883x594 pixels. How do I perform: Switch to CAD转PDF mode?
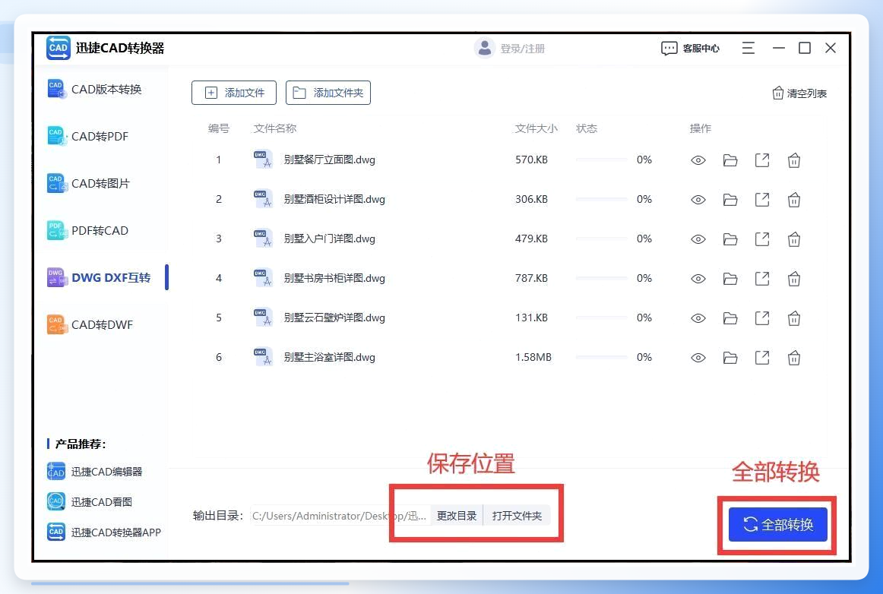click(88, 136)
